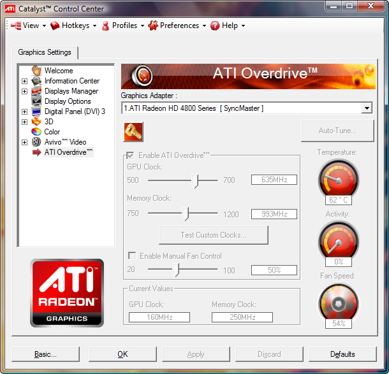Expand the Digital Panel (DVI) 3 node
This screenshot has height=374, width=389.
pos(24,111)
